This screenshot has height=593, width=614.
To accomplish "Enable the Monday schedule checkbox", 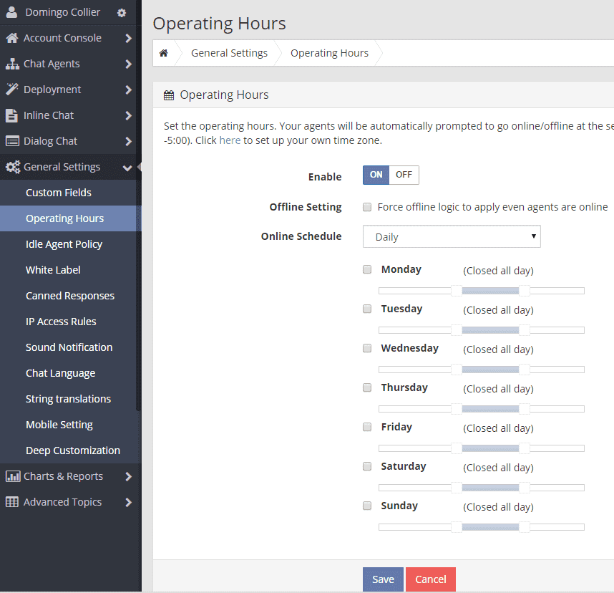I will pyautogui.click(x=367, y=269).
